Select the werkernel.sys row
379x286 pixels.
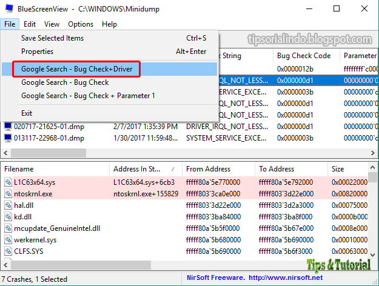(x=184, y=240)
